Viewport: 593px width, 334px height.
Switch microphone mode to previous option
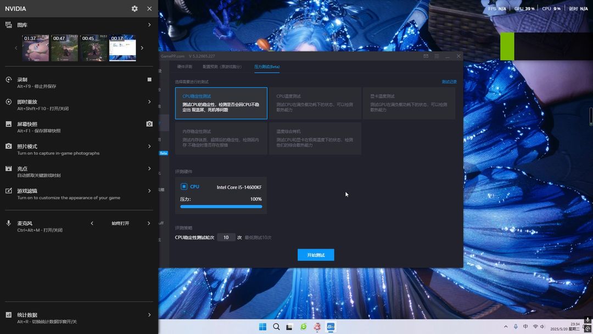click(92, 224)
